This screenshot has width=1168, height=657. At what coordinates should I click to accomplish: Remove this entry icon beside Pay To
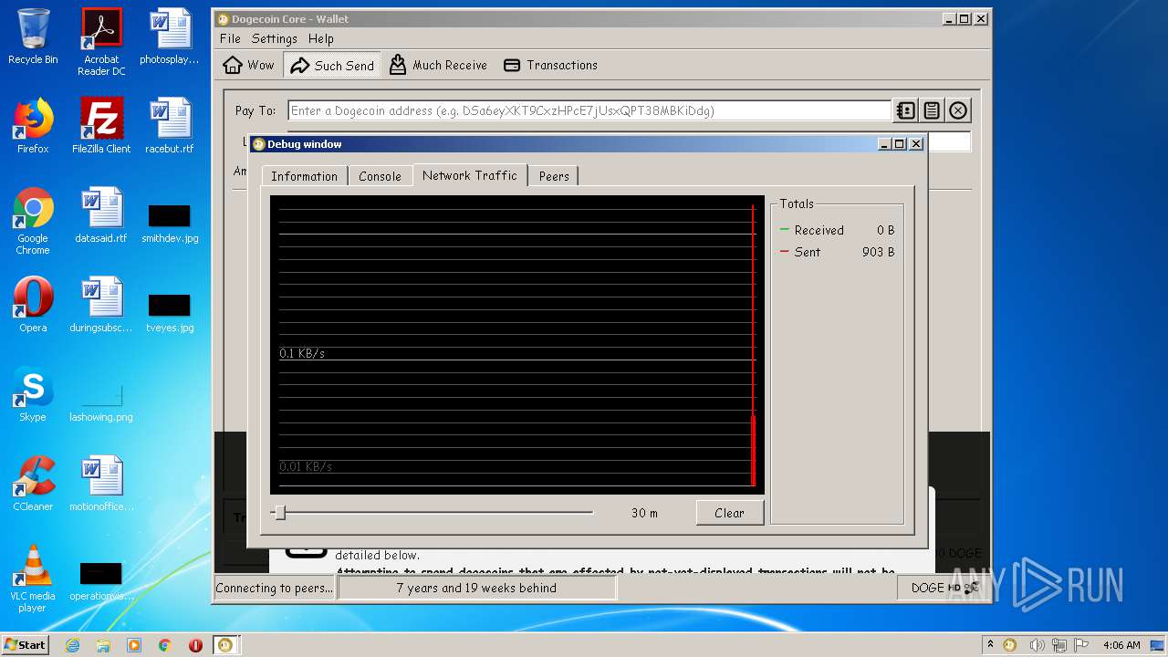point(958,110)
